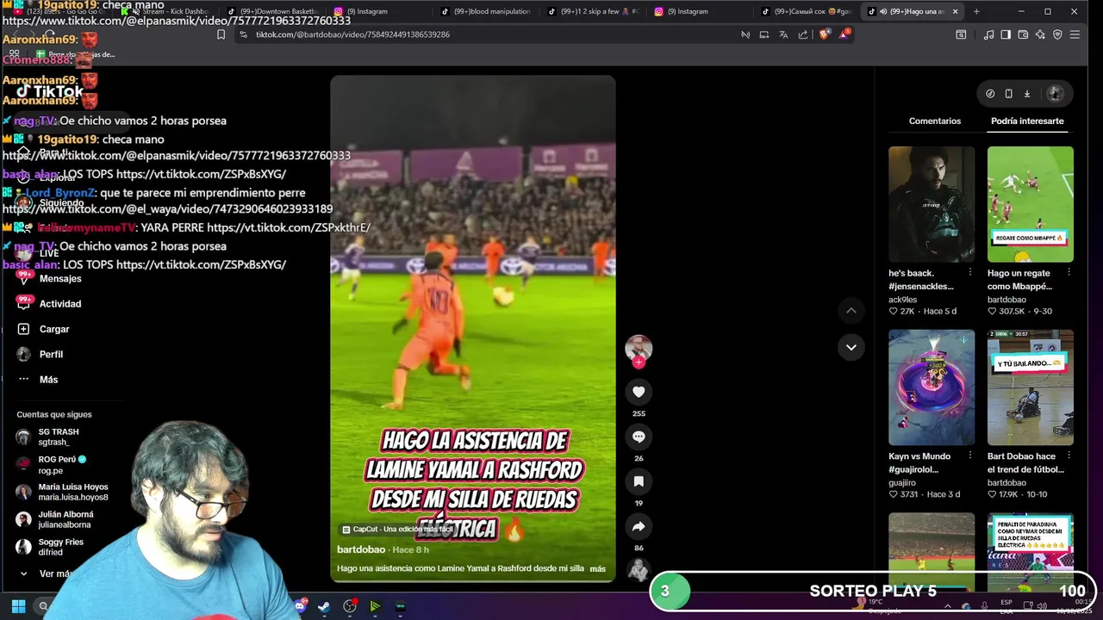Screen dimensions: 1103x620
Task: Share the video using the arrow icon
Action: coord(639,526)
